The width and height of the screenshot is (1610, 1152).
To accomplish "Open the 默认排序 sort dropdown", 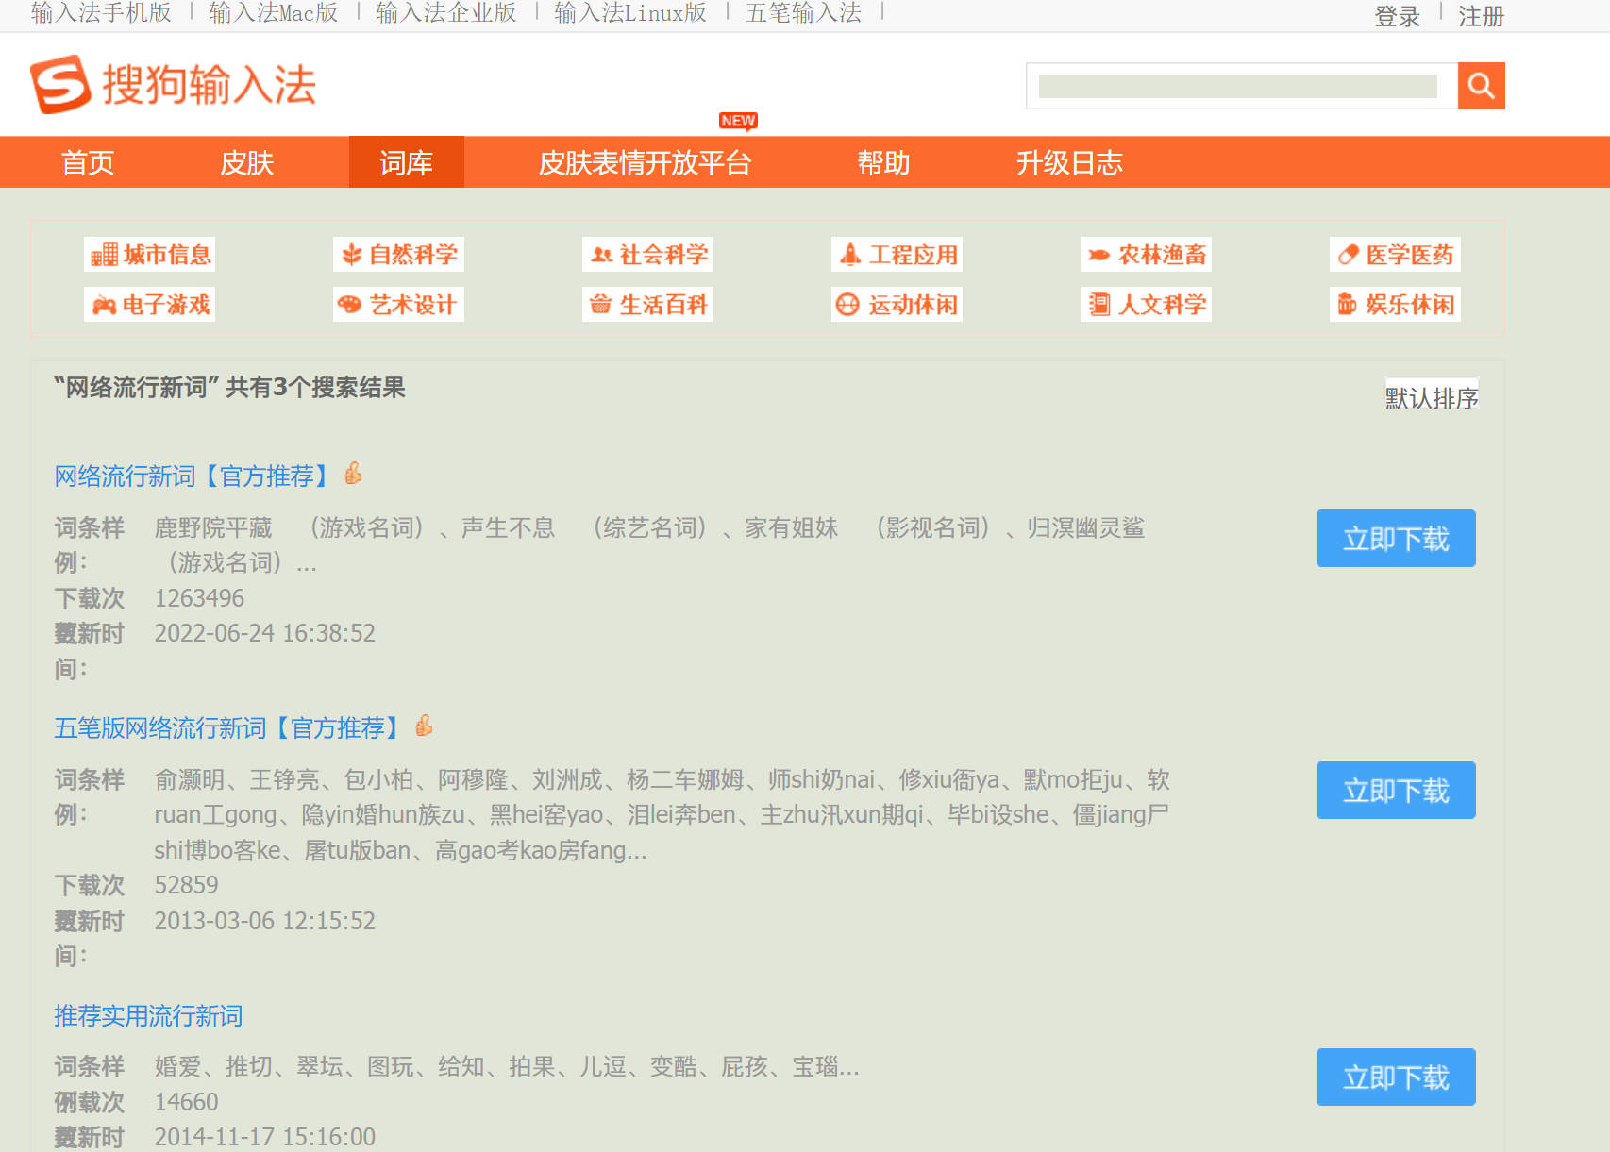I will [x=1431, y=396].
